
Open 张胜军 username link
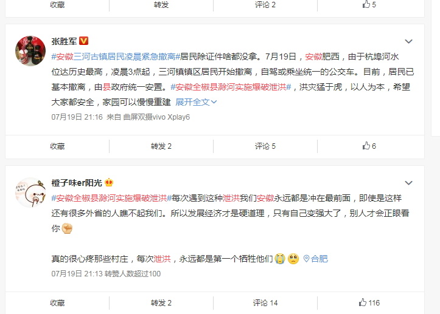(x=64, y=41)
